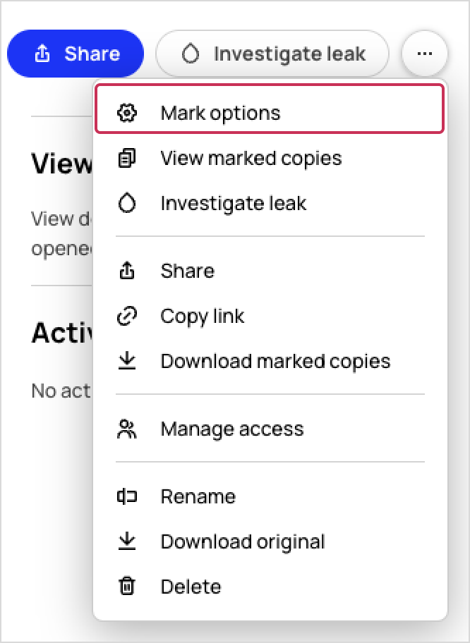Click the Investigate leak pill button

point(272,54)
